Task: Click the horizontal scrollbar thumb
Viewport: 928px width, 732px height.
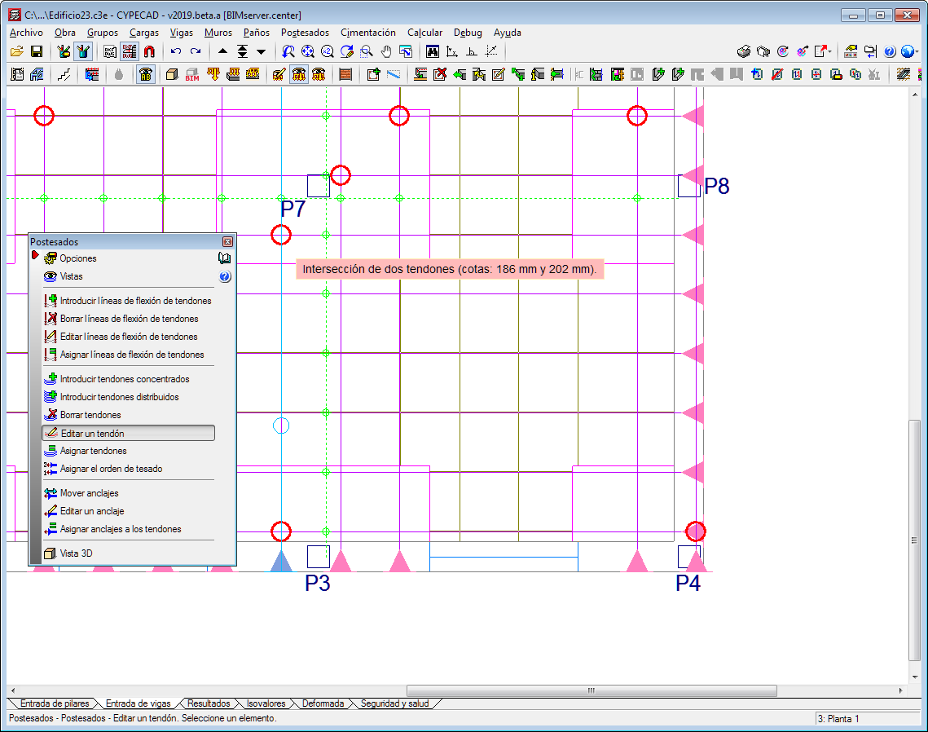Action: click(592, 690)
